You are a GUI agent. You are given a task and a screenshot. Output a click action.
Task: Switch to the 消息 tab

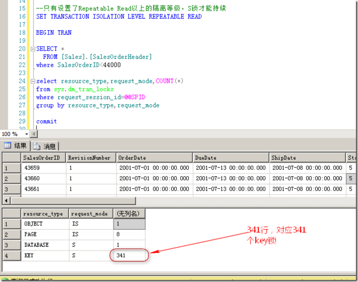[x=45, y=146]
